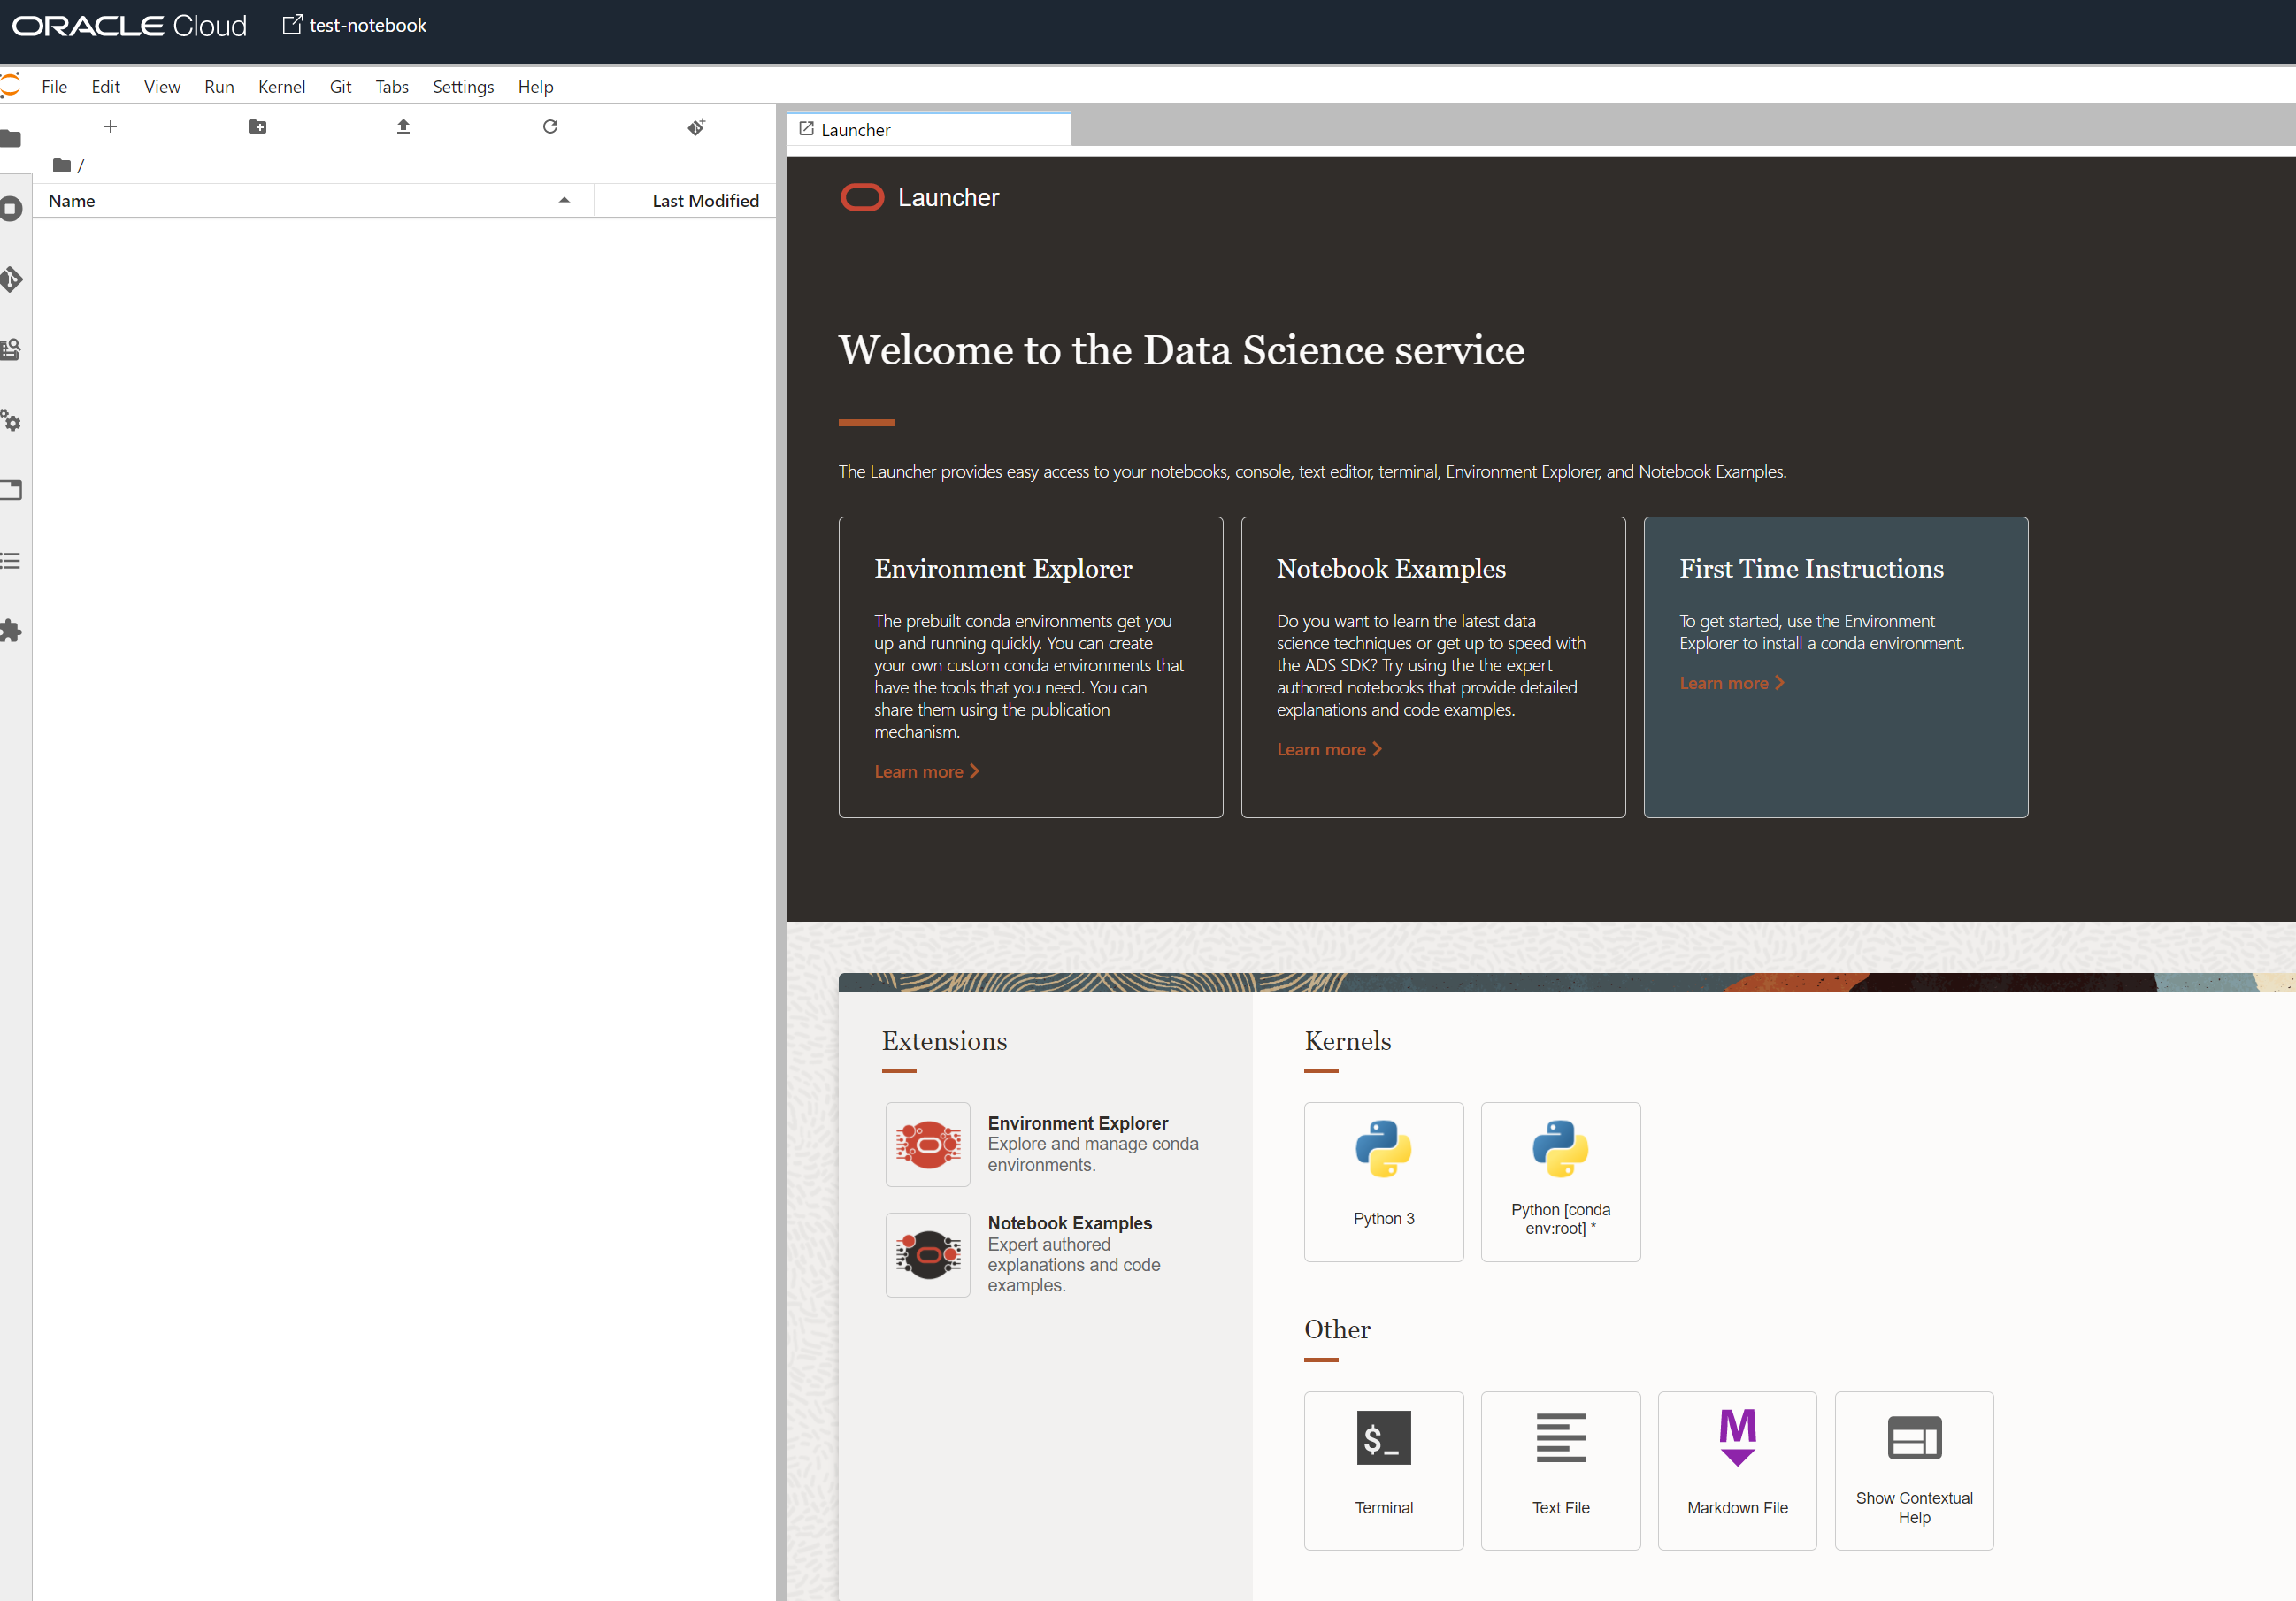Click the Kernels section heading

(x=1347, y=1041)
